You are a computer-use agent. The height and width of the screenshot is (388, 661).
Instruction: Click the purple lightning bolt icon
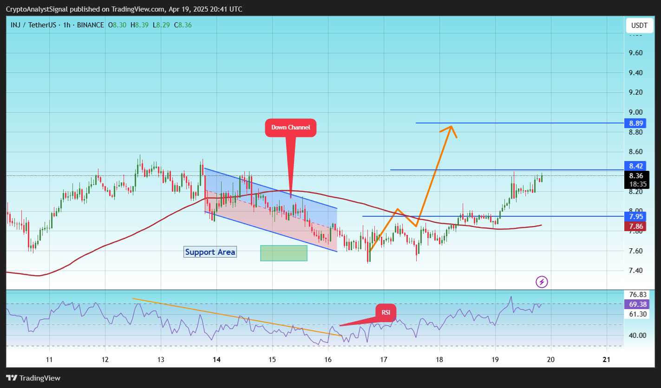542,281
